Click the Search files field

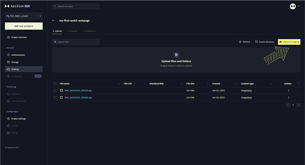(75, 42)
